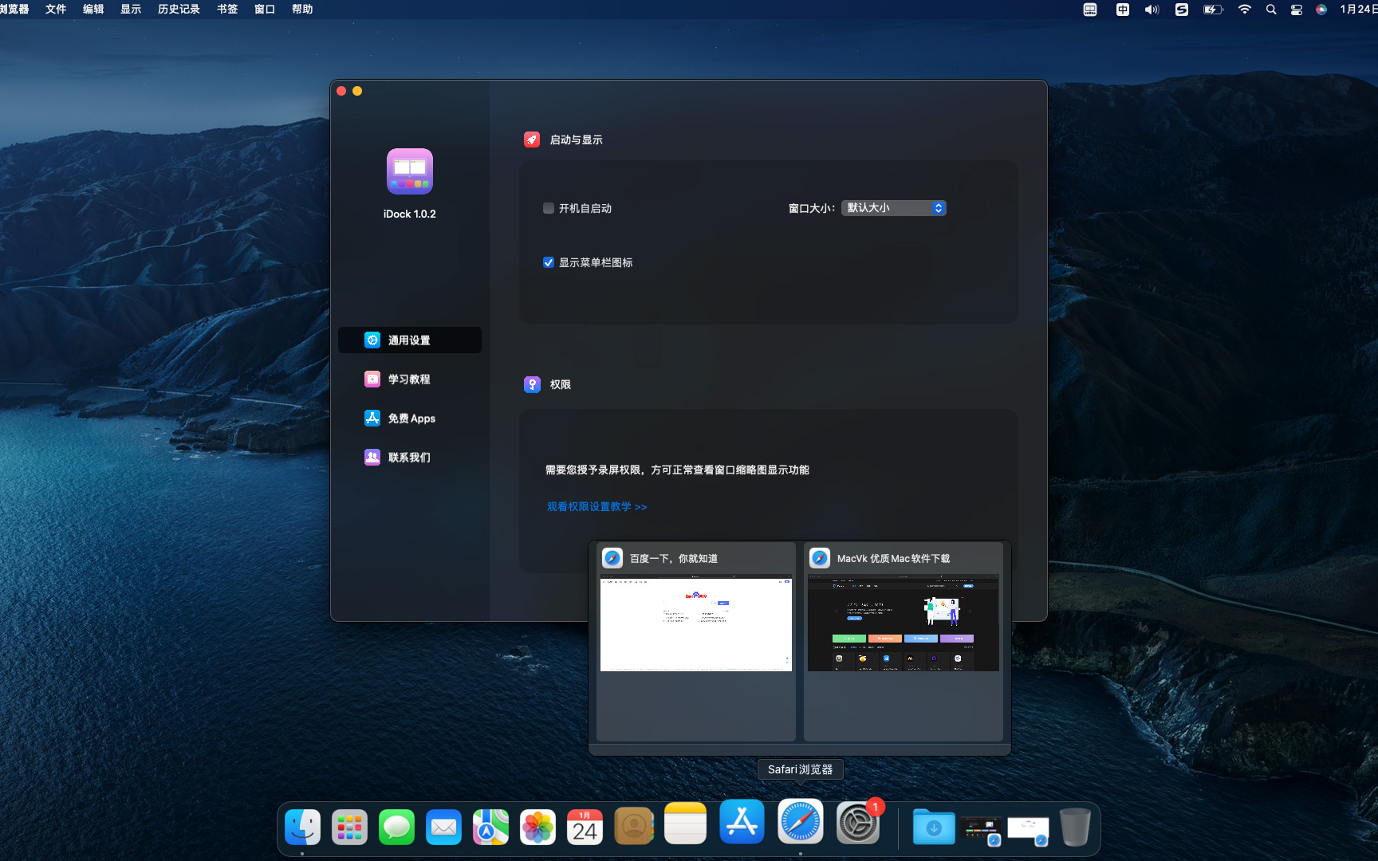Open 编辑 menu
This screenshot has height=861, width=1378.
[x=93, y=10]
